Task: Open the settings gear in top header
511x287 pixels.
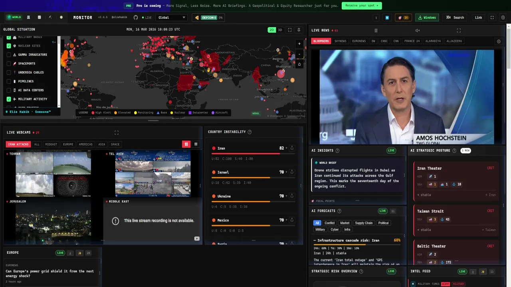Action: click(x=503, y=18)
